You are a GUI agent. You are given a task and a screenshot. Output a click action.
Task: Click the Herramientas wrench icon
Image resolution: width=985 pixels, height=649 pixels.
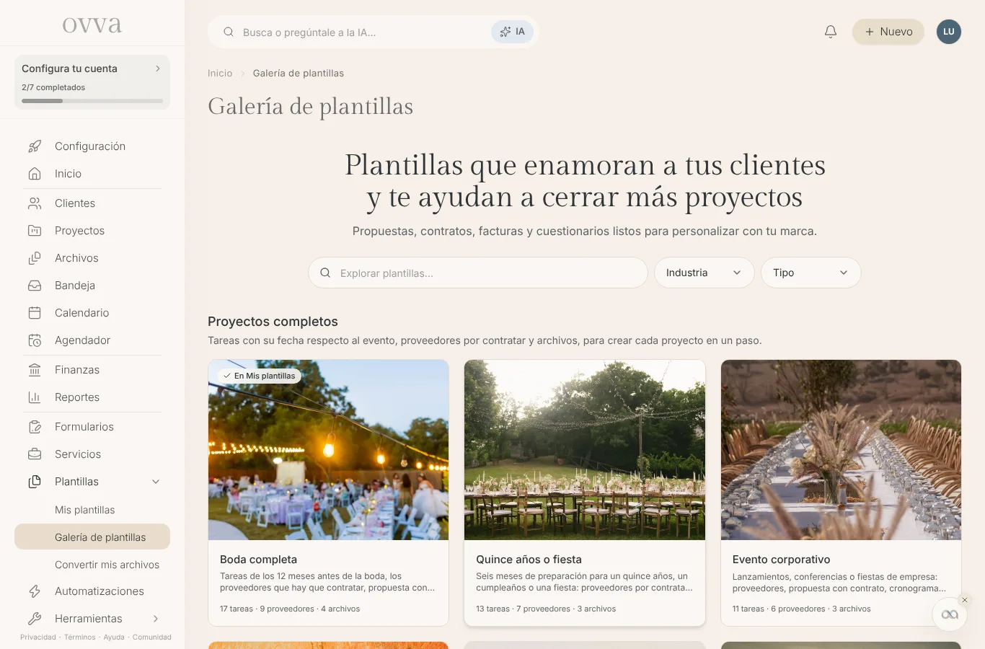point(35,619)
